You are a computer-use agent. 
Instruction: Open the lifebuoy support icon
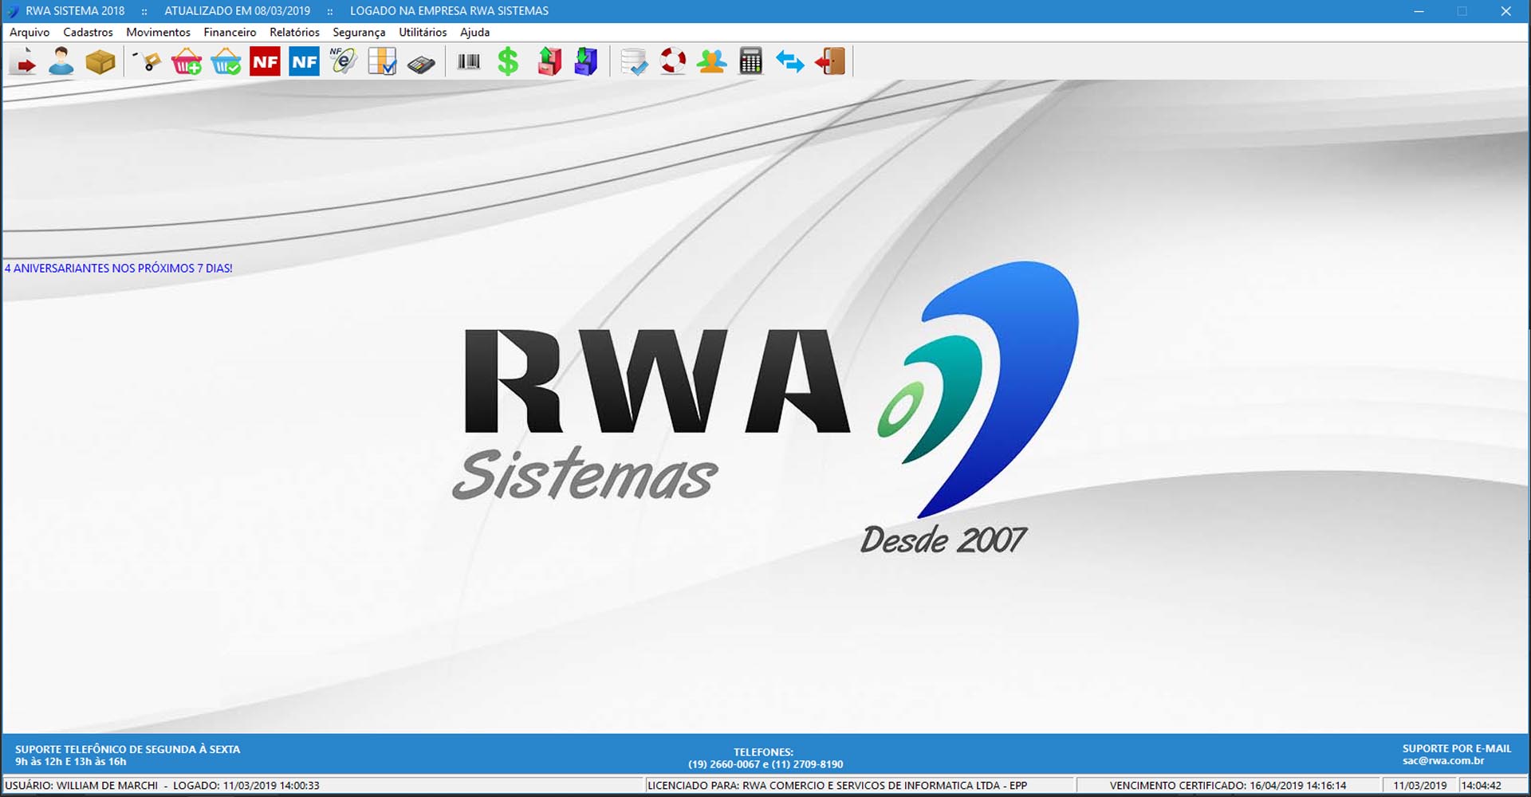pyautogui.click(x=673, y=61)
